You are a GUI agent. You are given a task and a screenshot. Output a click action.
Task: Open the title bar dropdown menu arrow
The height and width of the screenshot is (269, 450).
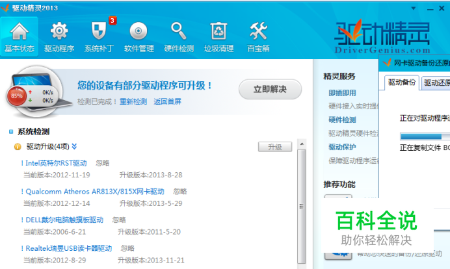point(414,8)
